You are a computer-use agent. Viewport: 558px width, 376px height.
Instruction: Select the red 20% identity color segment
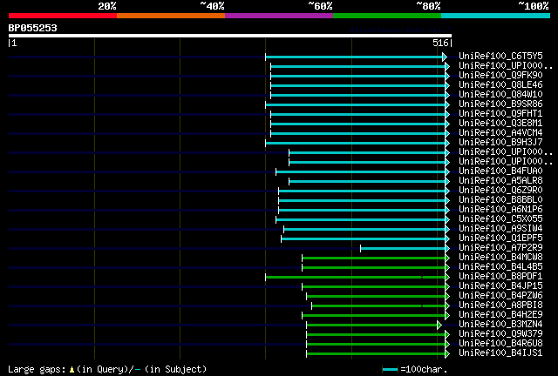click(63, 16)
